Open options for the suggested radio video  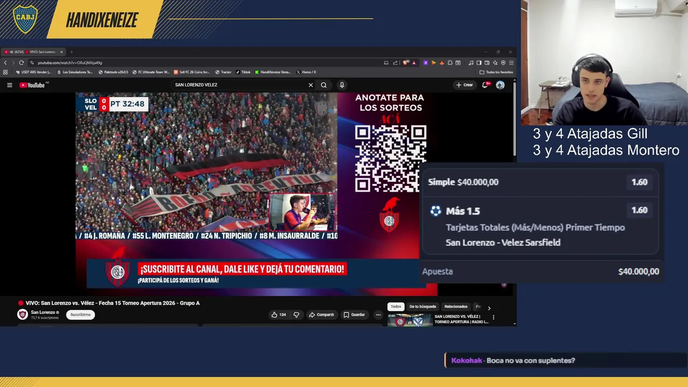tap(493, 318)
